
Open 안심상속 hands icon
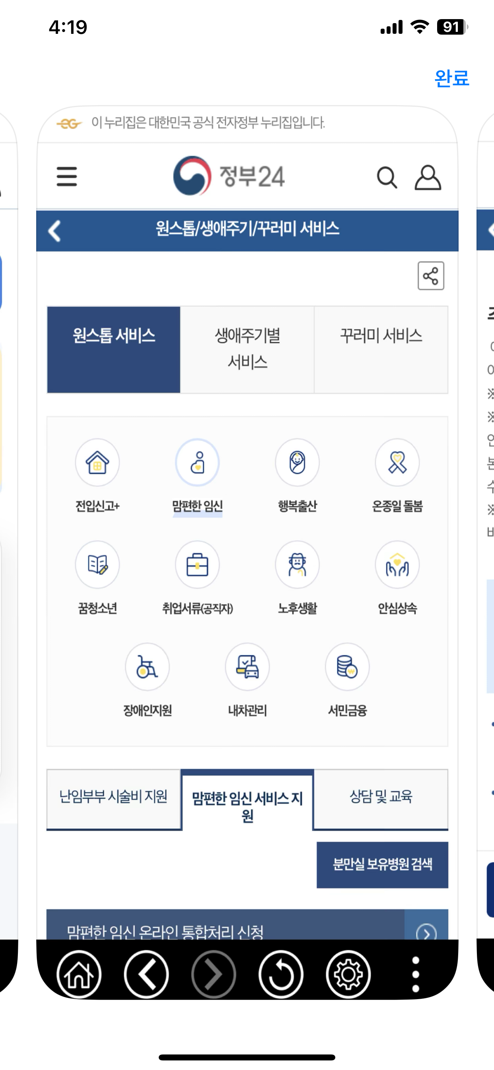click(397, 564)
